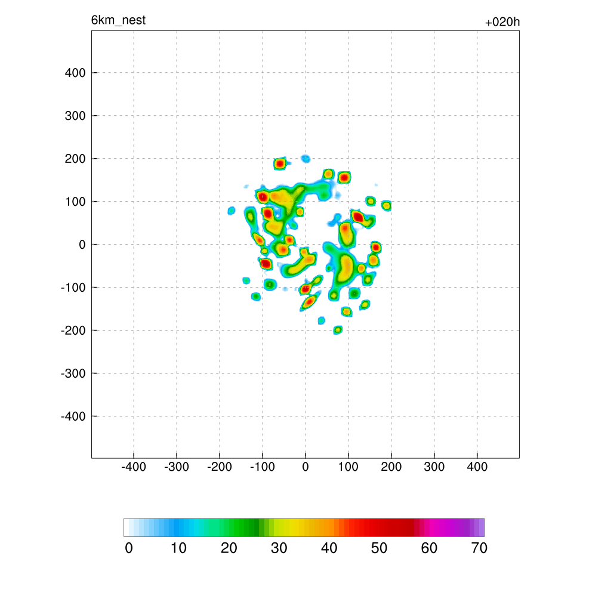The height and width of the screenshot is (611, 611).
Task: Click the y-axis tick label "0"
Action: point(82,245)
